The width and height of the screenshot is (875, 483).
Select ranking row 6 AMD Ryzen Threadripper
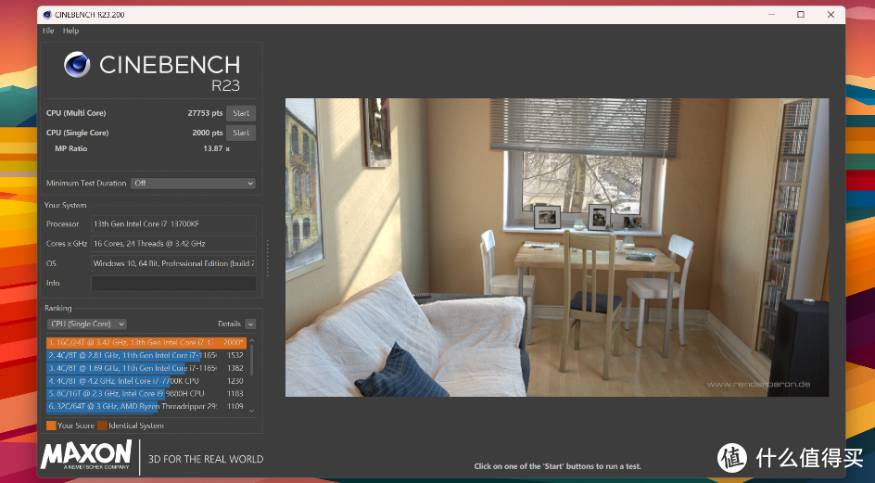coord(146,406)
